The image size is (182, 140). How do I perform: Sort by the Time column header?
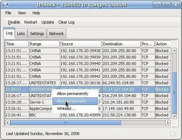pyautogui.click(x=17, y=44)
